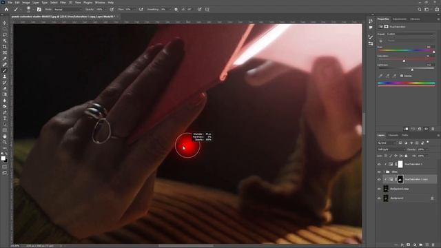The width and height of the screenshot is (441, 248).
Task: Click the search icon at top right
Action: (420, 9)
